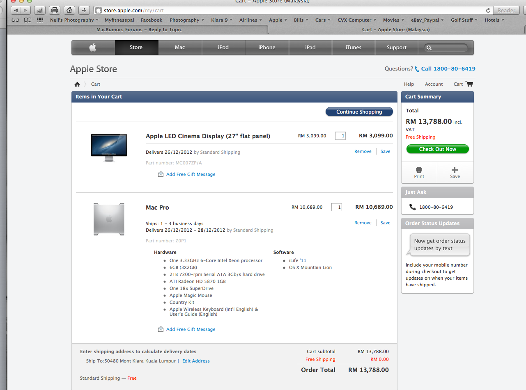Open the Cars bookmarks dropdown
This screenshot has height=390, width=526.
click(323, 20)
